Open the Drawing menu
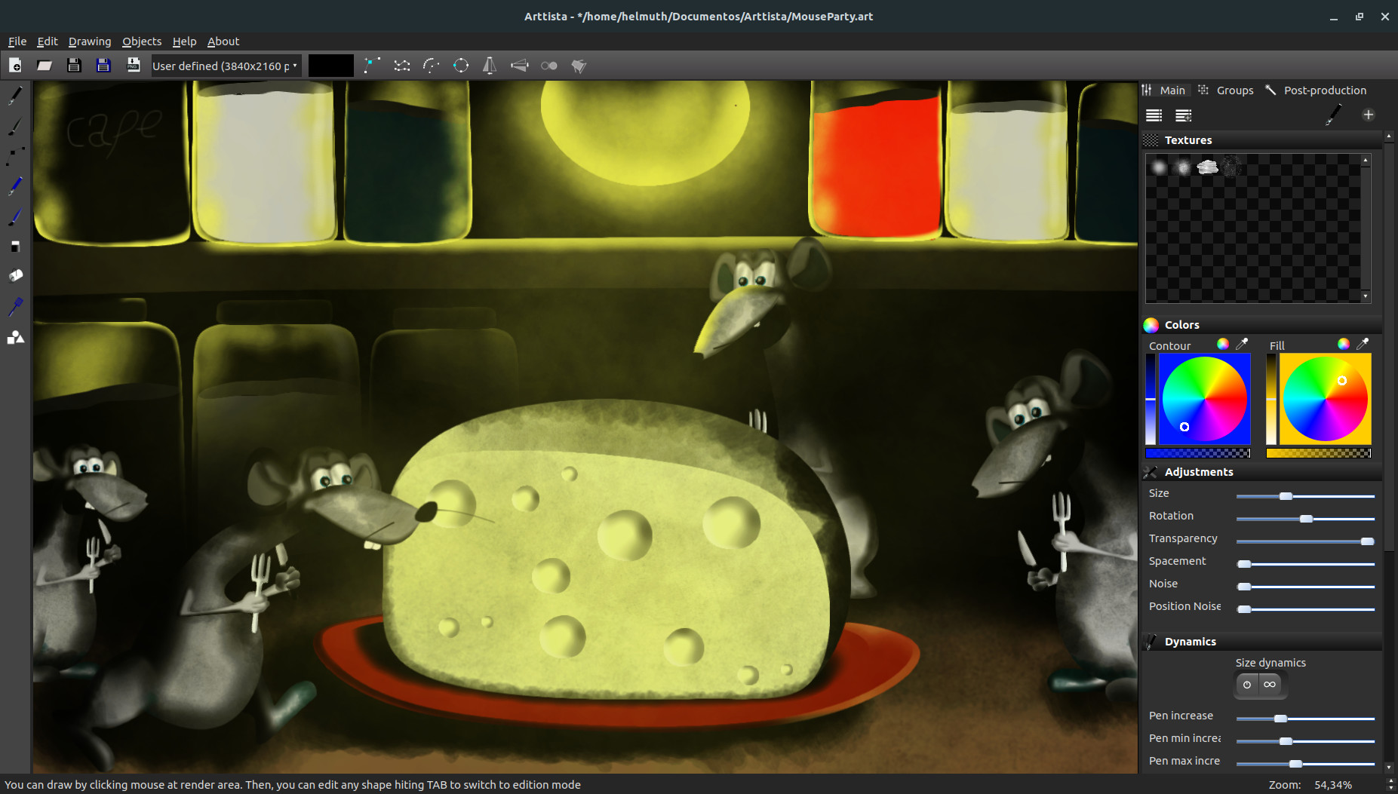 point(89,41)
